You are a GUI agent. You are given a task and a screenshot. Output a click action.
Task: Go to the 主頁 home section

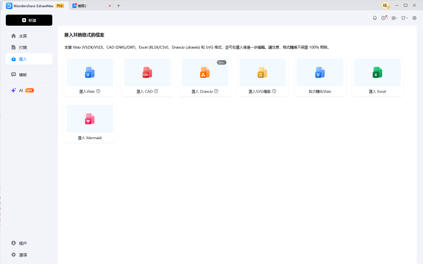(23, 36)
